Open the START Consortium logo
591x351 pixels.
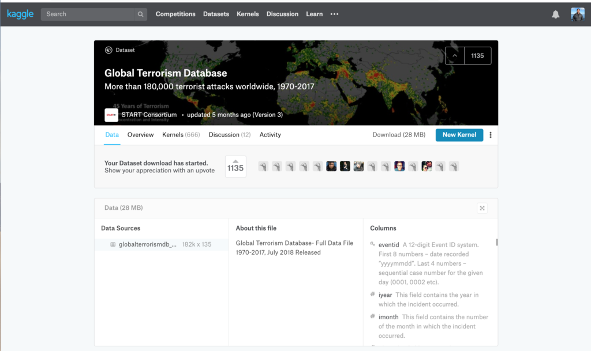(111, 115)
